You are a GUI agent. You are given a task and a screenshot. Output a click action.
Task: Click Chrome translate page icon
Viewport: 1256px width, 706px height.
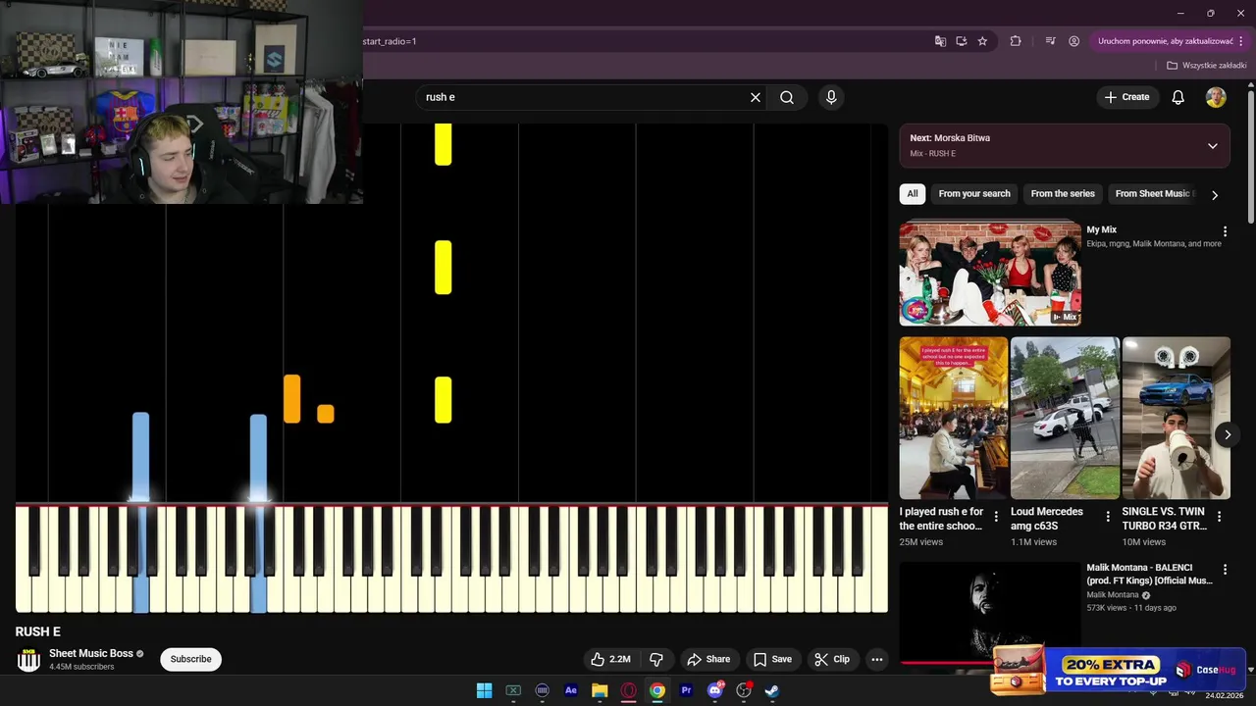[x=940, y=41]
